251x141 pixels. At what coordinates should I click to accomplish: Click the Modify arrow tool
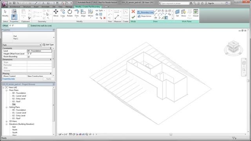[5, 13]
